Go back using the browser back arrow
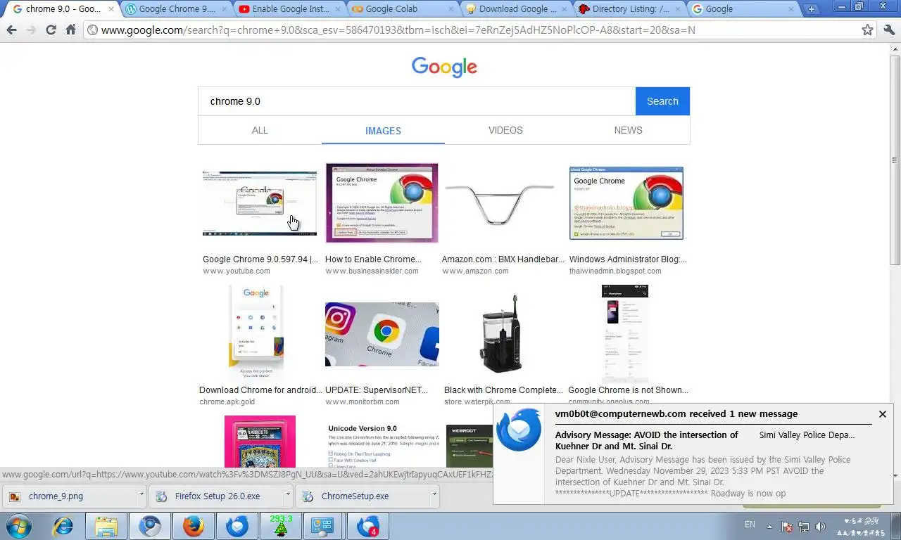This screenshot has width=901, height=540. pos(11,30)
